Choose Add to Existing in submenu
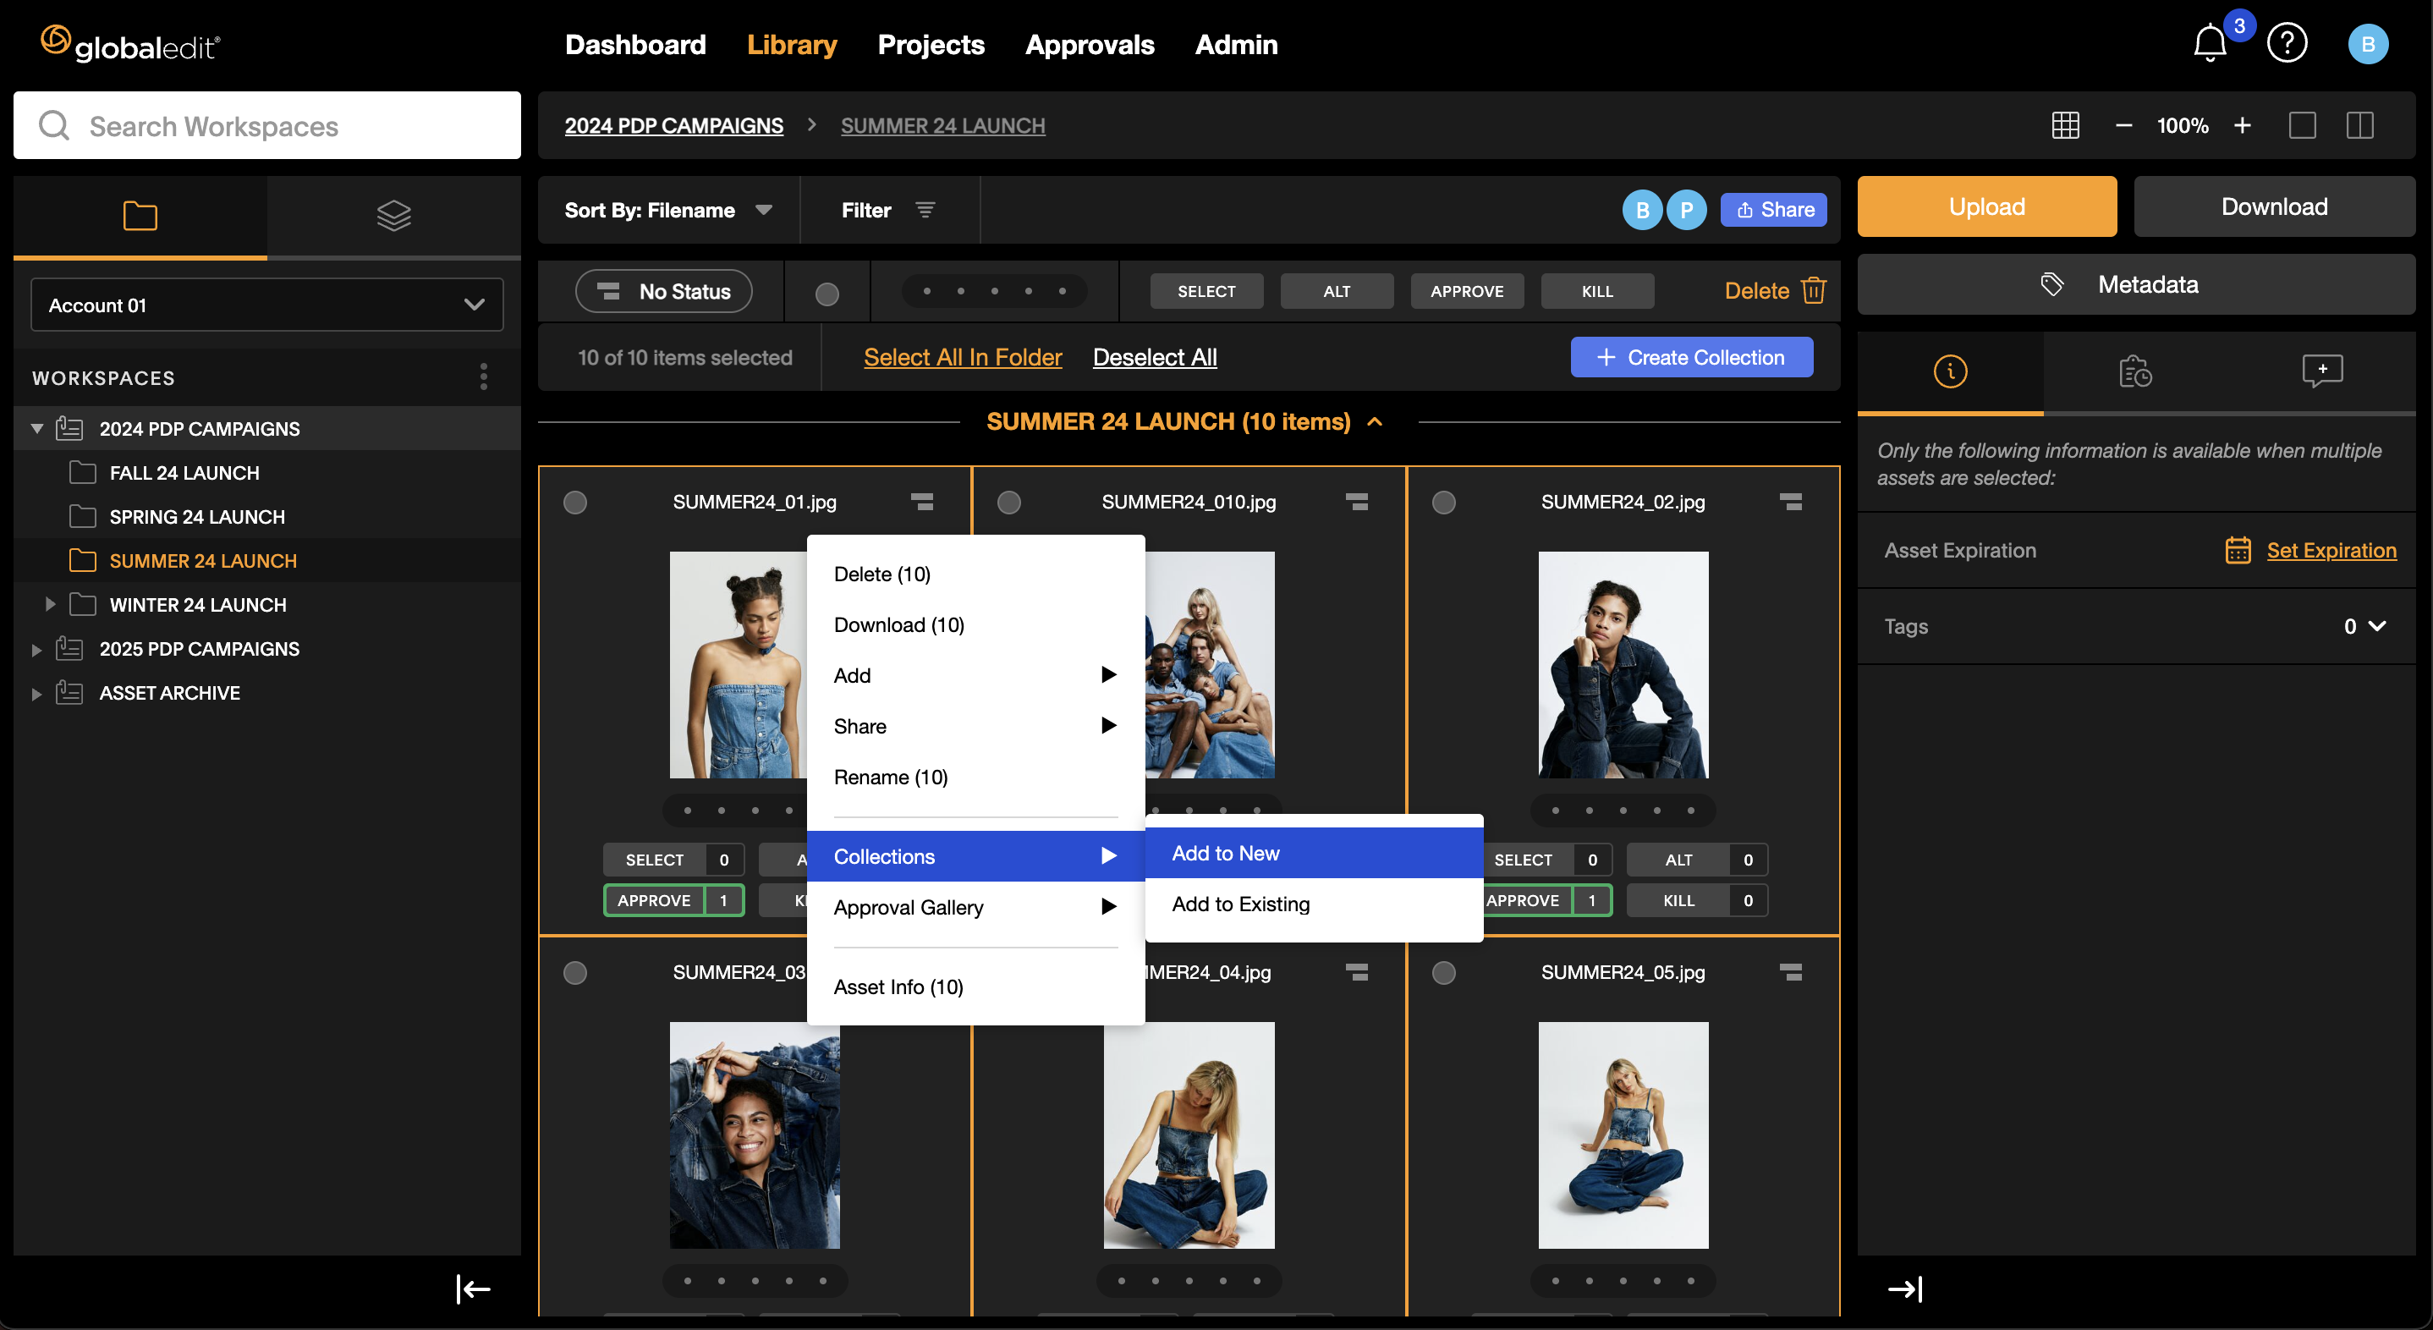 coord(1314,904)
